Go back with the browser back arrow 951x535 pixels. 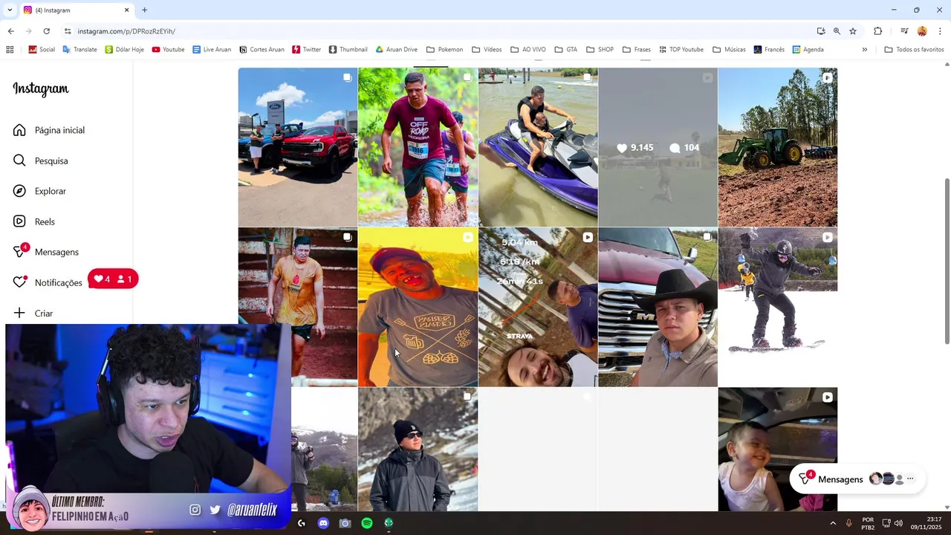pyautogui.click(x=10, y=31)
